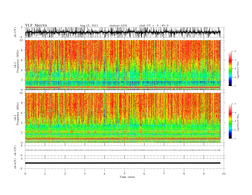Click the 'start UT = 9:40:0' text
The image size is (252, 195).
tap(154, 25)
